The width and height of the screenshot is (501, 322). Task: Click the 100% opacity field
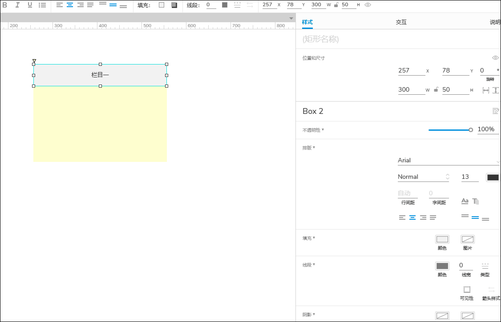[488, 129]
